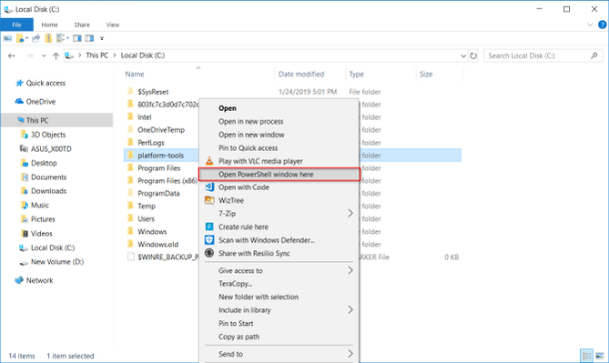Toggle details view layout in status bar

pyautogui.click(x=586, y=356)
